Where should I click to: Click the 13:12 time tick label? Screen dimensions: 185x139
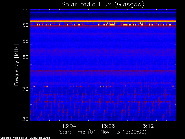tap(147, 126)
